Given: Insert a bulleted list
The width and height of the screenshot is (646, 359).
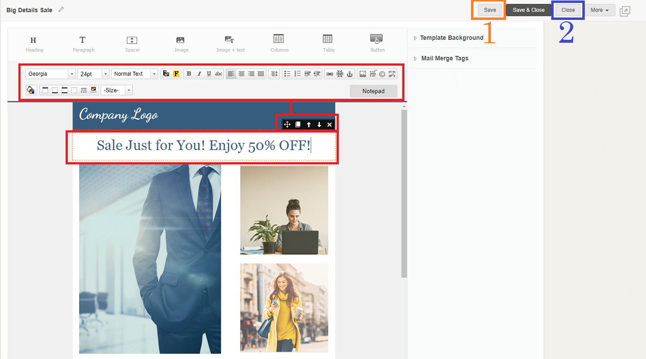Looking at the screenshot, I should pos(287,74).
